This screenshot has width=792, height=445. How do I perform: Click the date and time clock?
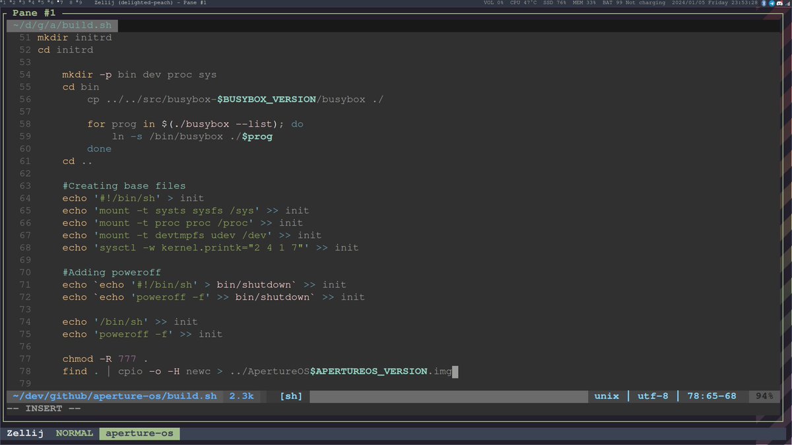point(715,3)
